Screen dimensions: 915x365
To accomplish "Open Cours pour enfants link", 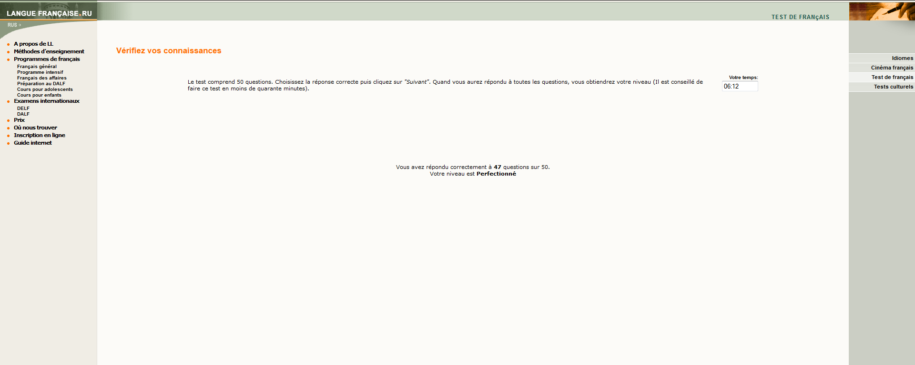I will coord(39,95).
